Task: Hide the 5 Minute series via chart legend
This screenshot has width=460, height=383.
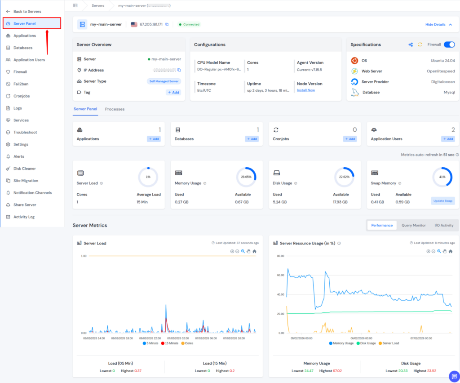Action: pos(151,343)
